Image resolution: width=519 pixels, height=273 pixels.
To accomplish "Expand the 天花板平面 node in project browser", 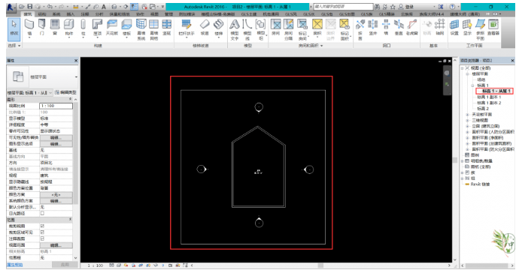I will (467, 115).
